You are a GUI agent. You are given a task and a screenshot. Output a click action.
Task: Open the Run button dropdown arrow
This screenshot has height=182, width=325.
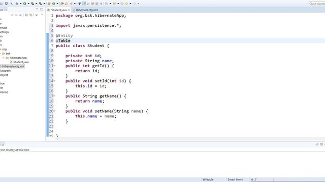pos(28,4)
